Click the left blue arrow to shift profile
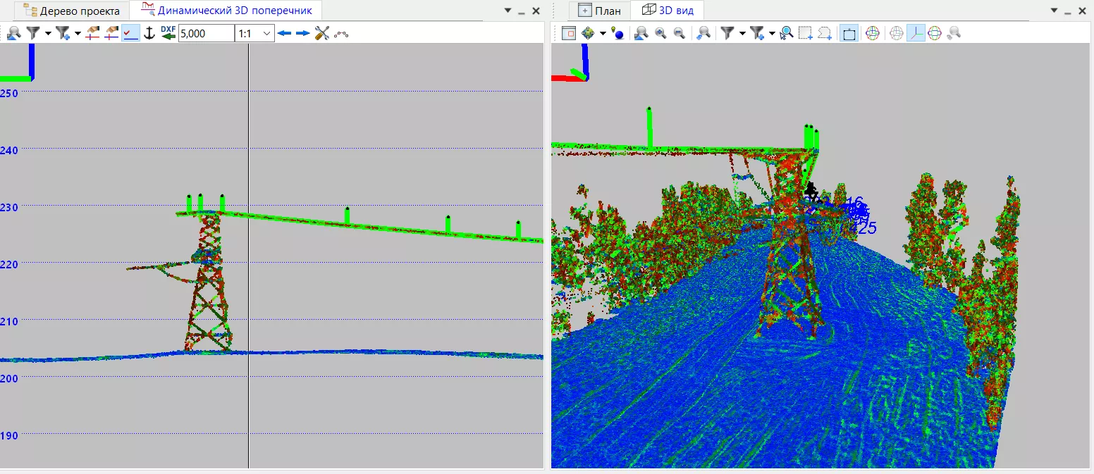 [x=285, y=33]
